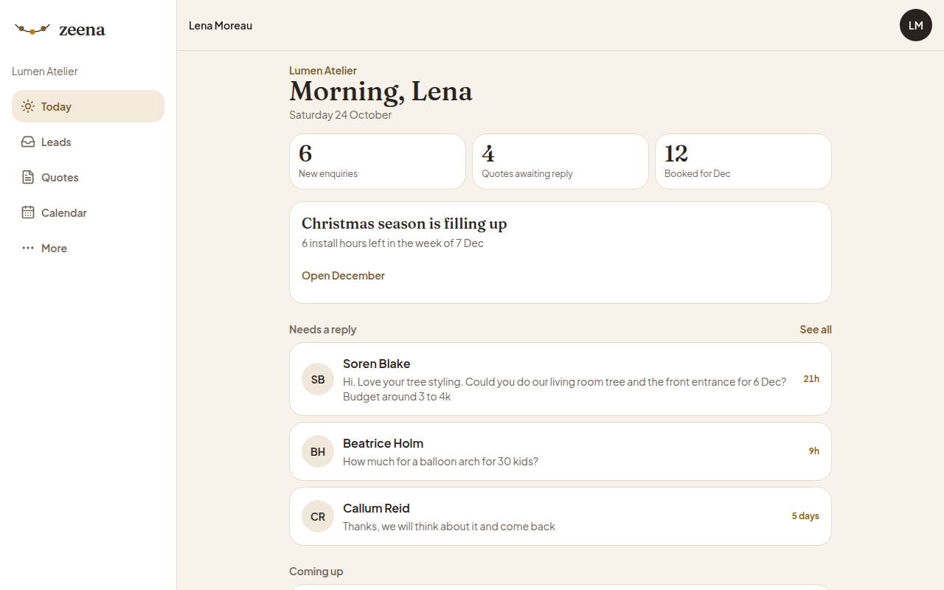Screen dimensions: 944x590
Task: Open the Quotes section
Action: (88, 177)
